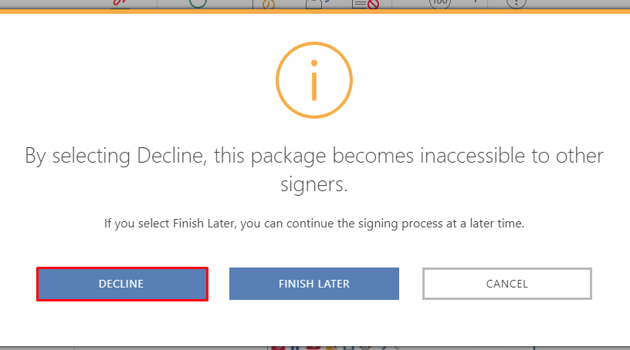Screen dimensions: 630x350
Task: Choose FINISH LATER to resume signing later
Action: (x=313, y=284)
